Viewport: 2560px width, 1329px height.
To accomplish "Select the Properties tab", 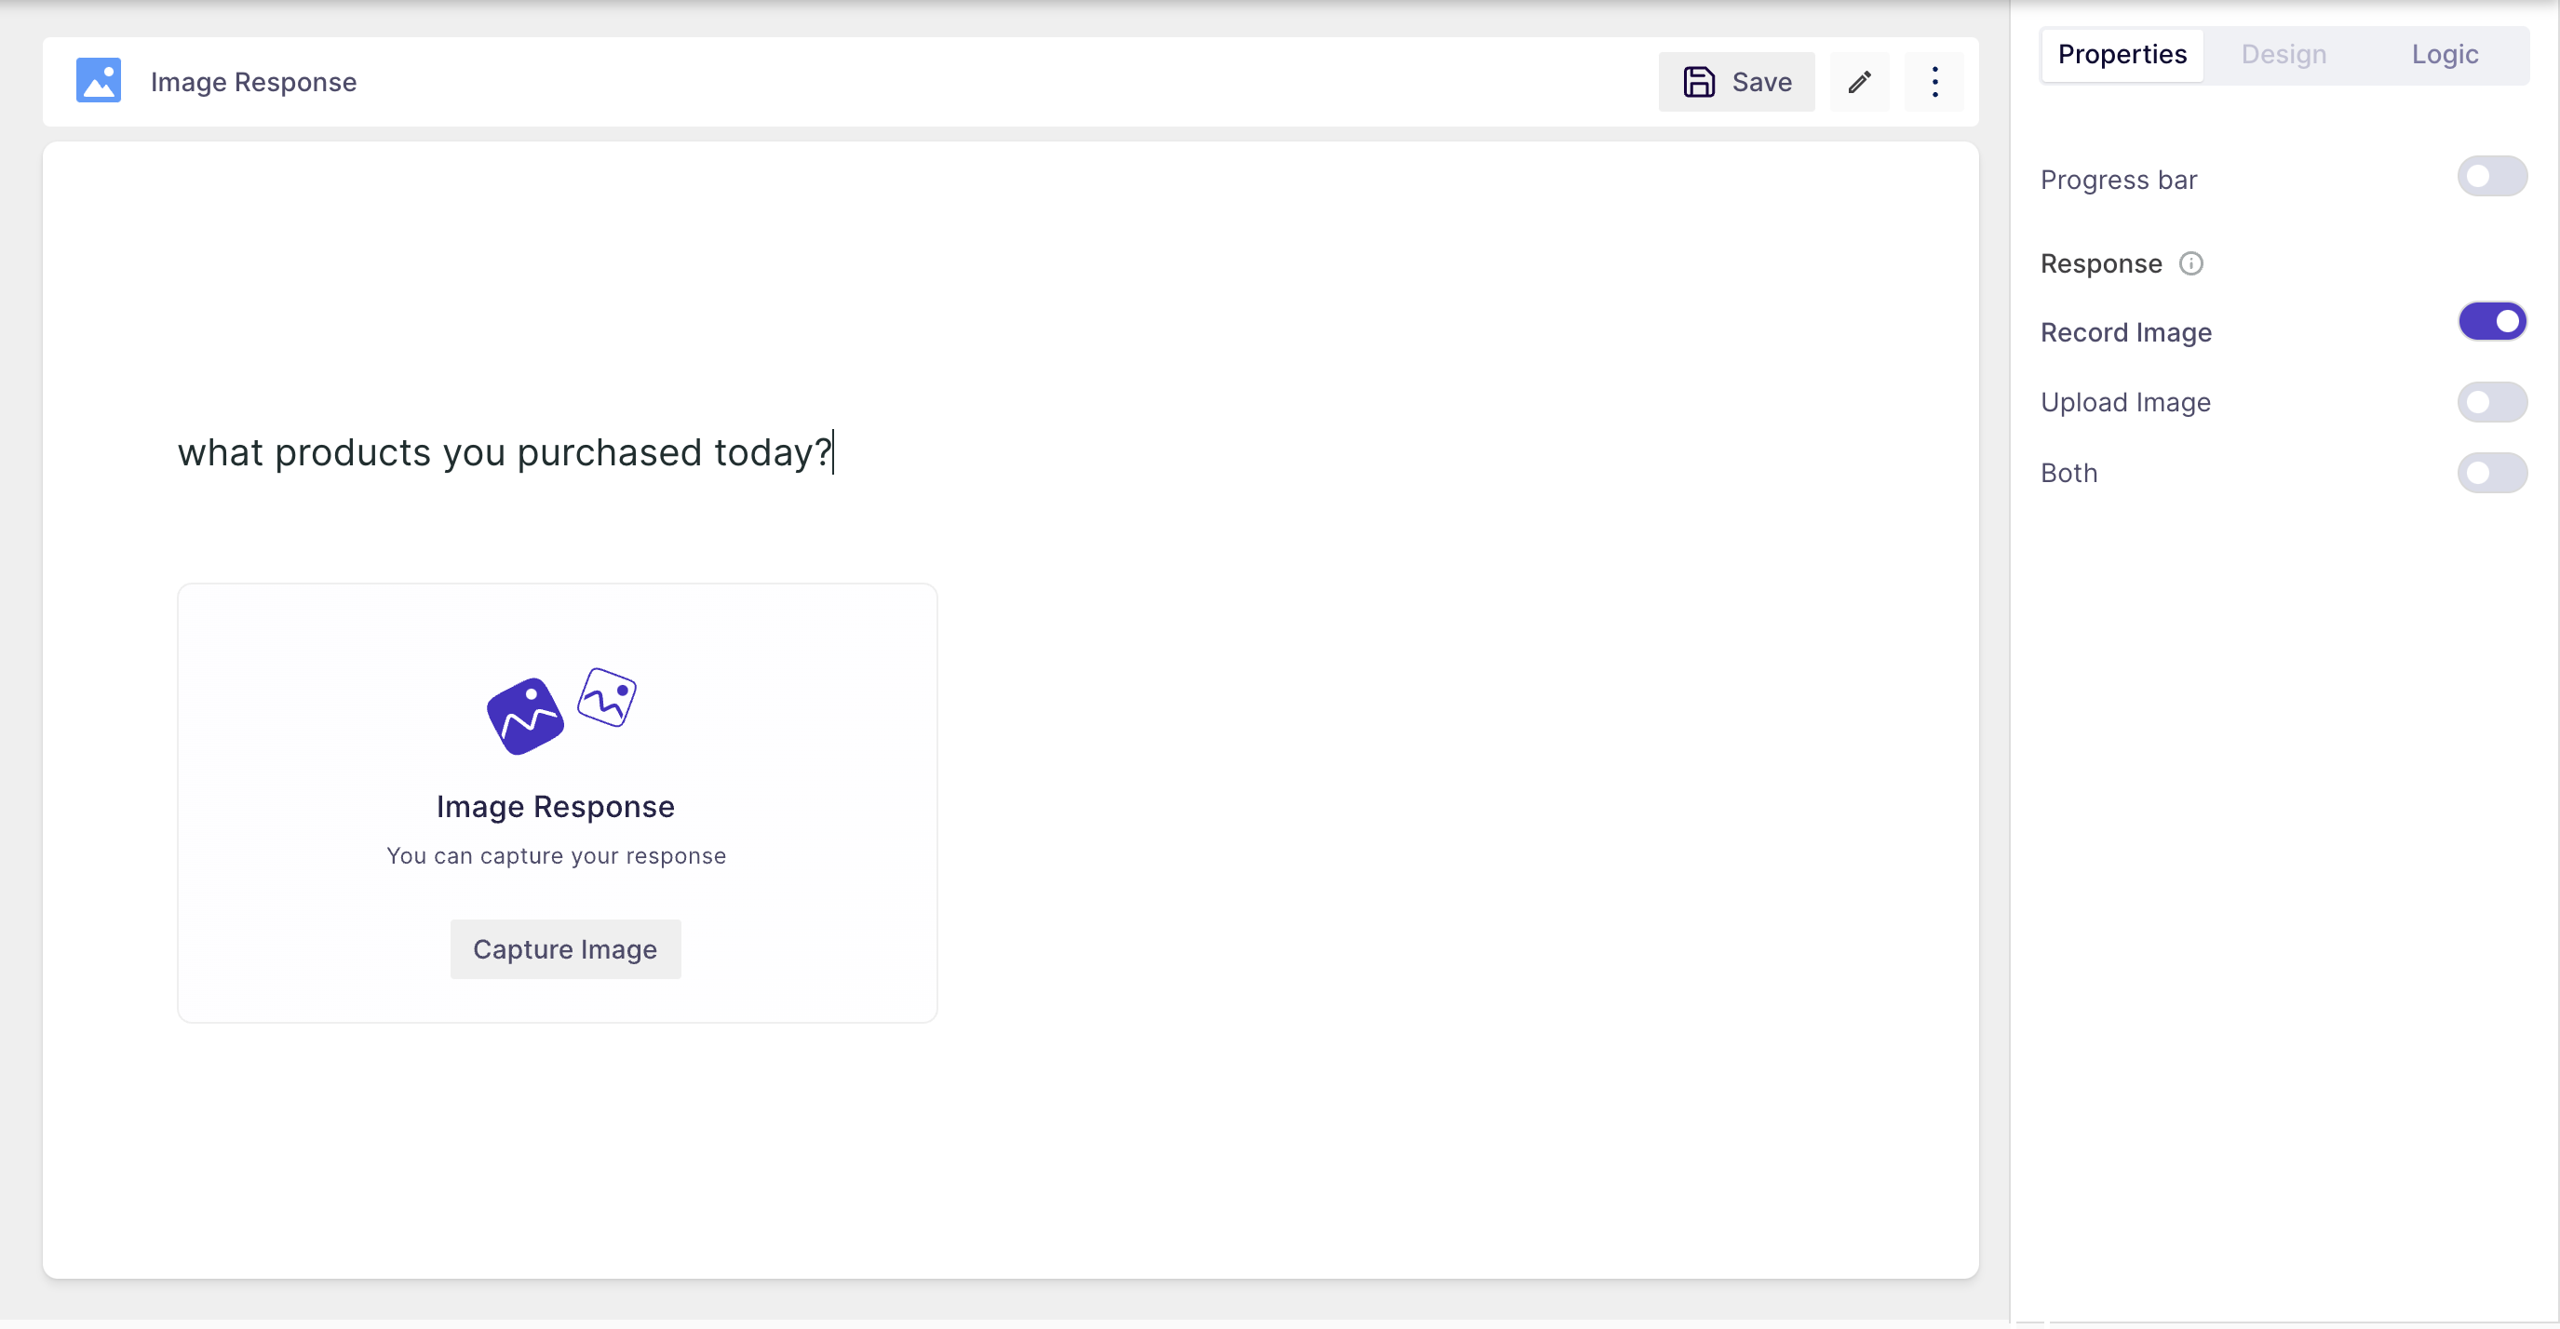I will tap(2122, 55).
